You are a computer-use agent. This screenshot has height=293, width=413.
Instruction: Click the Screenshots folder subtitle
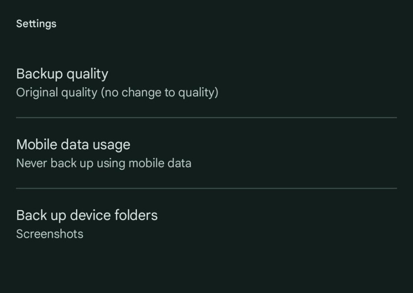(x=50, y=234)
